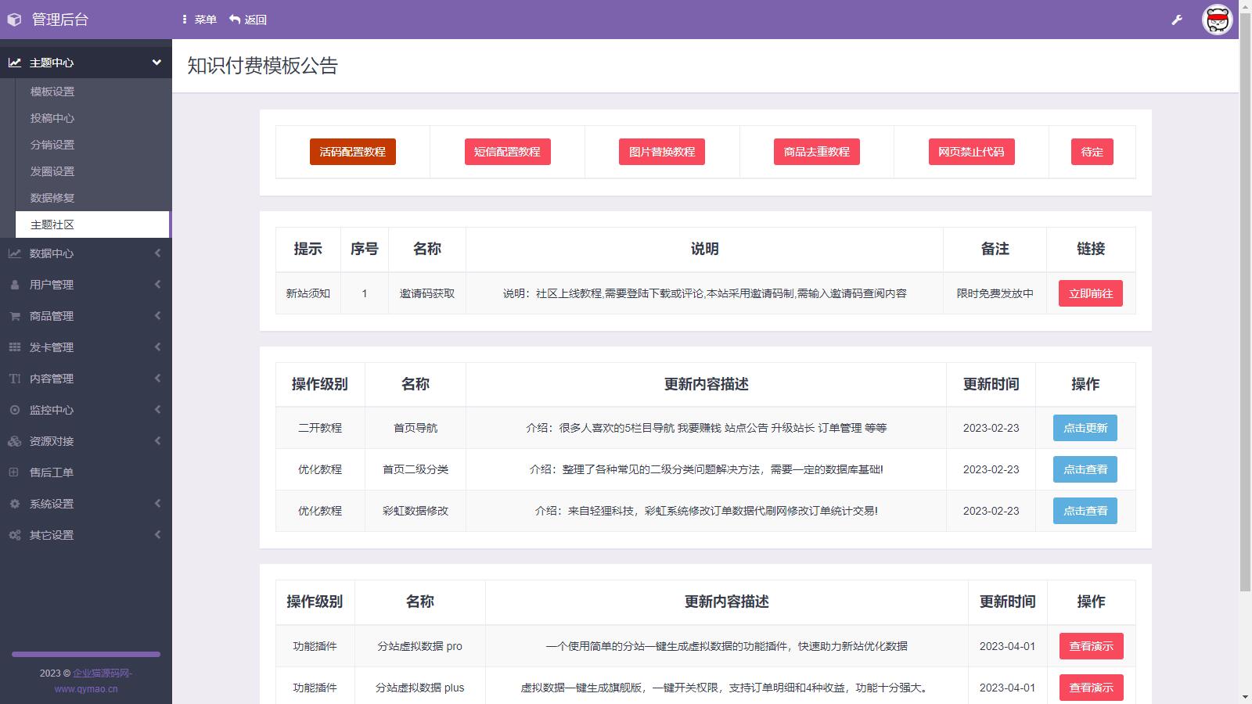Open the wrench settings icon in top bar

1177,19
